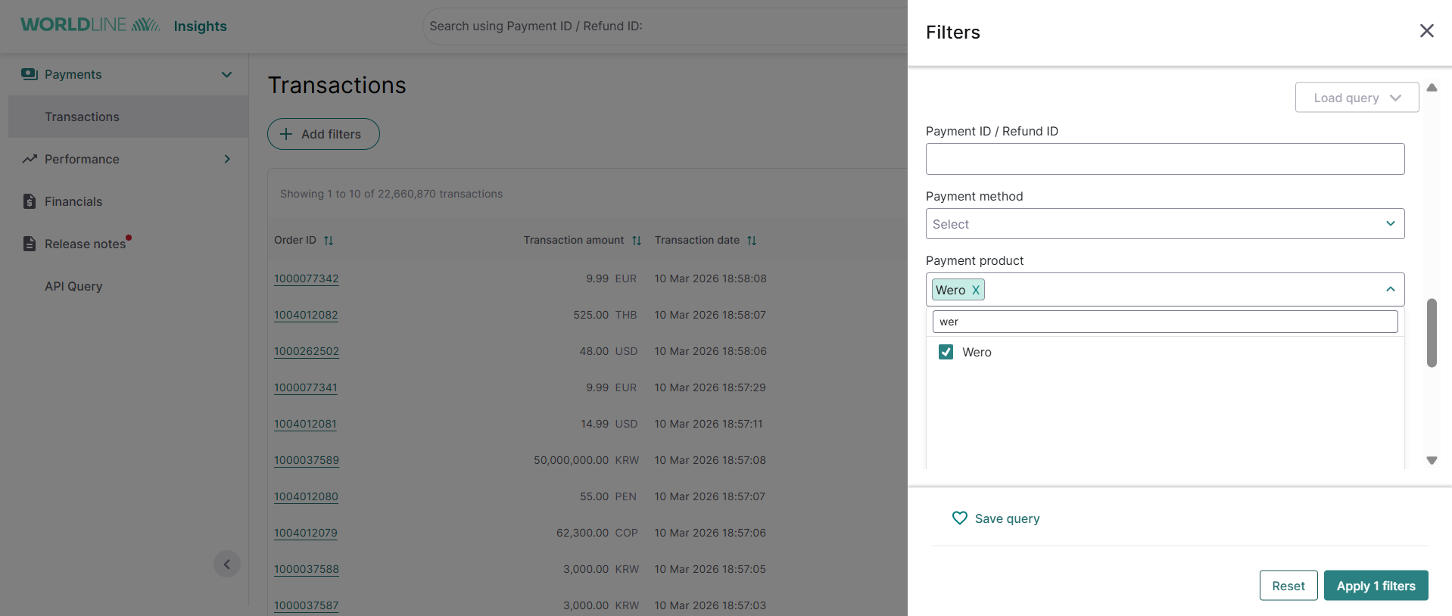
Task: Open order 1000037587
Action: coord(306,605)
